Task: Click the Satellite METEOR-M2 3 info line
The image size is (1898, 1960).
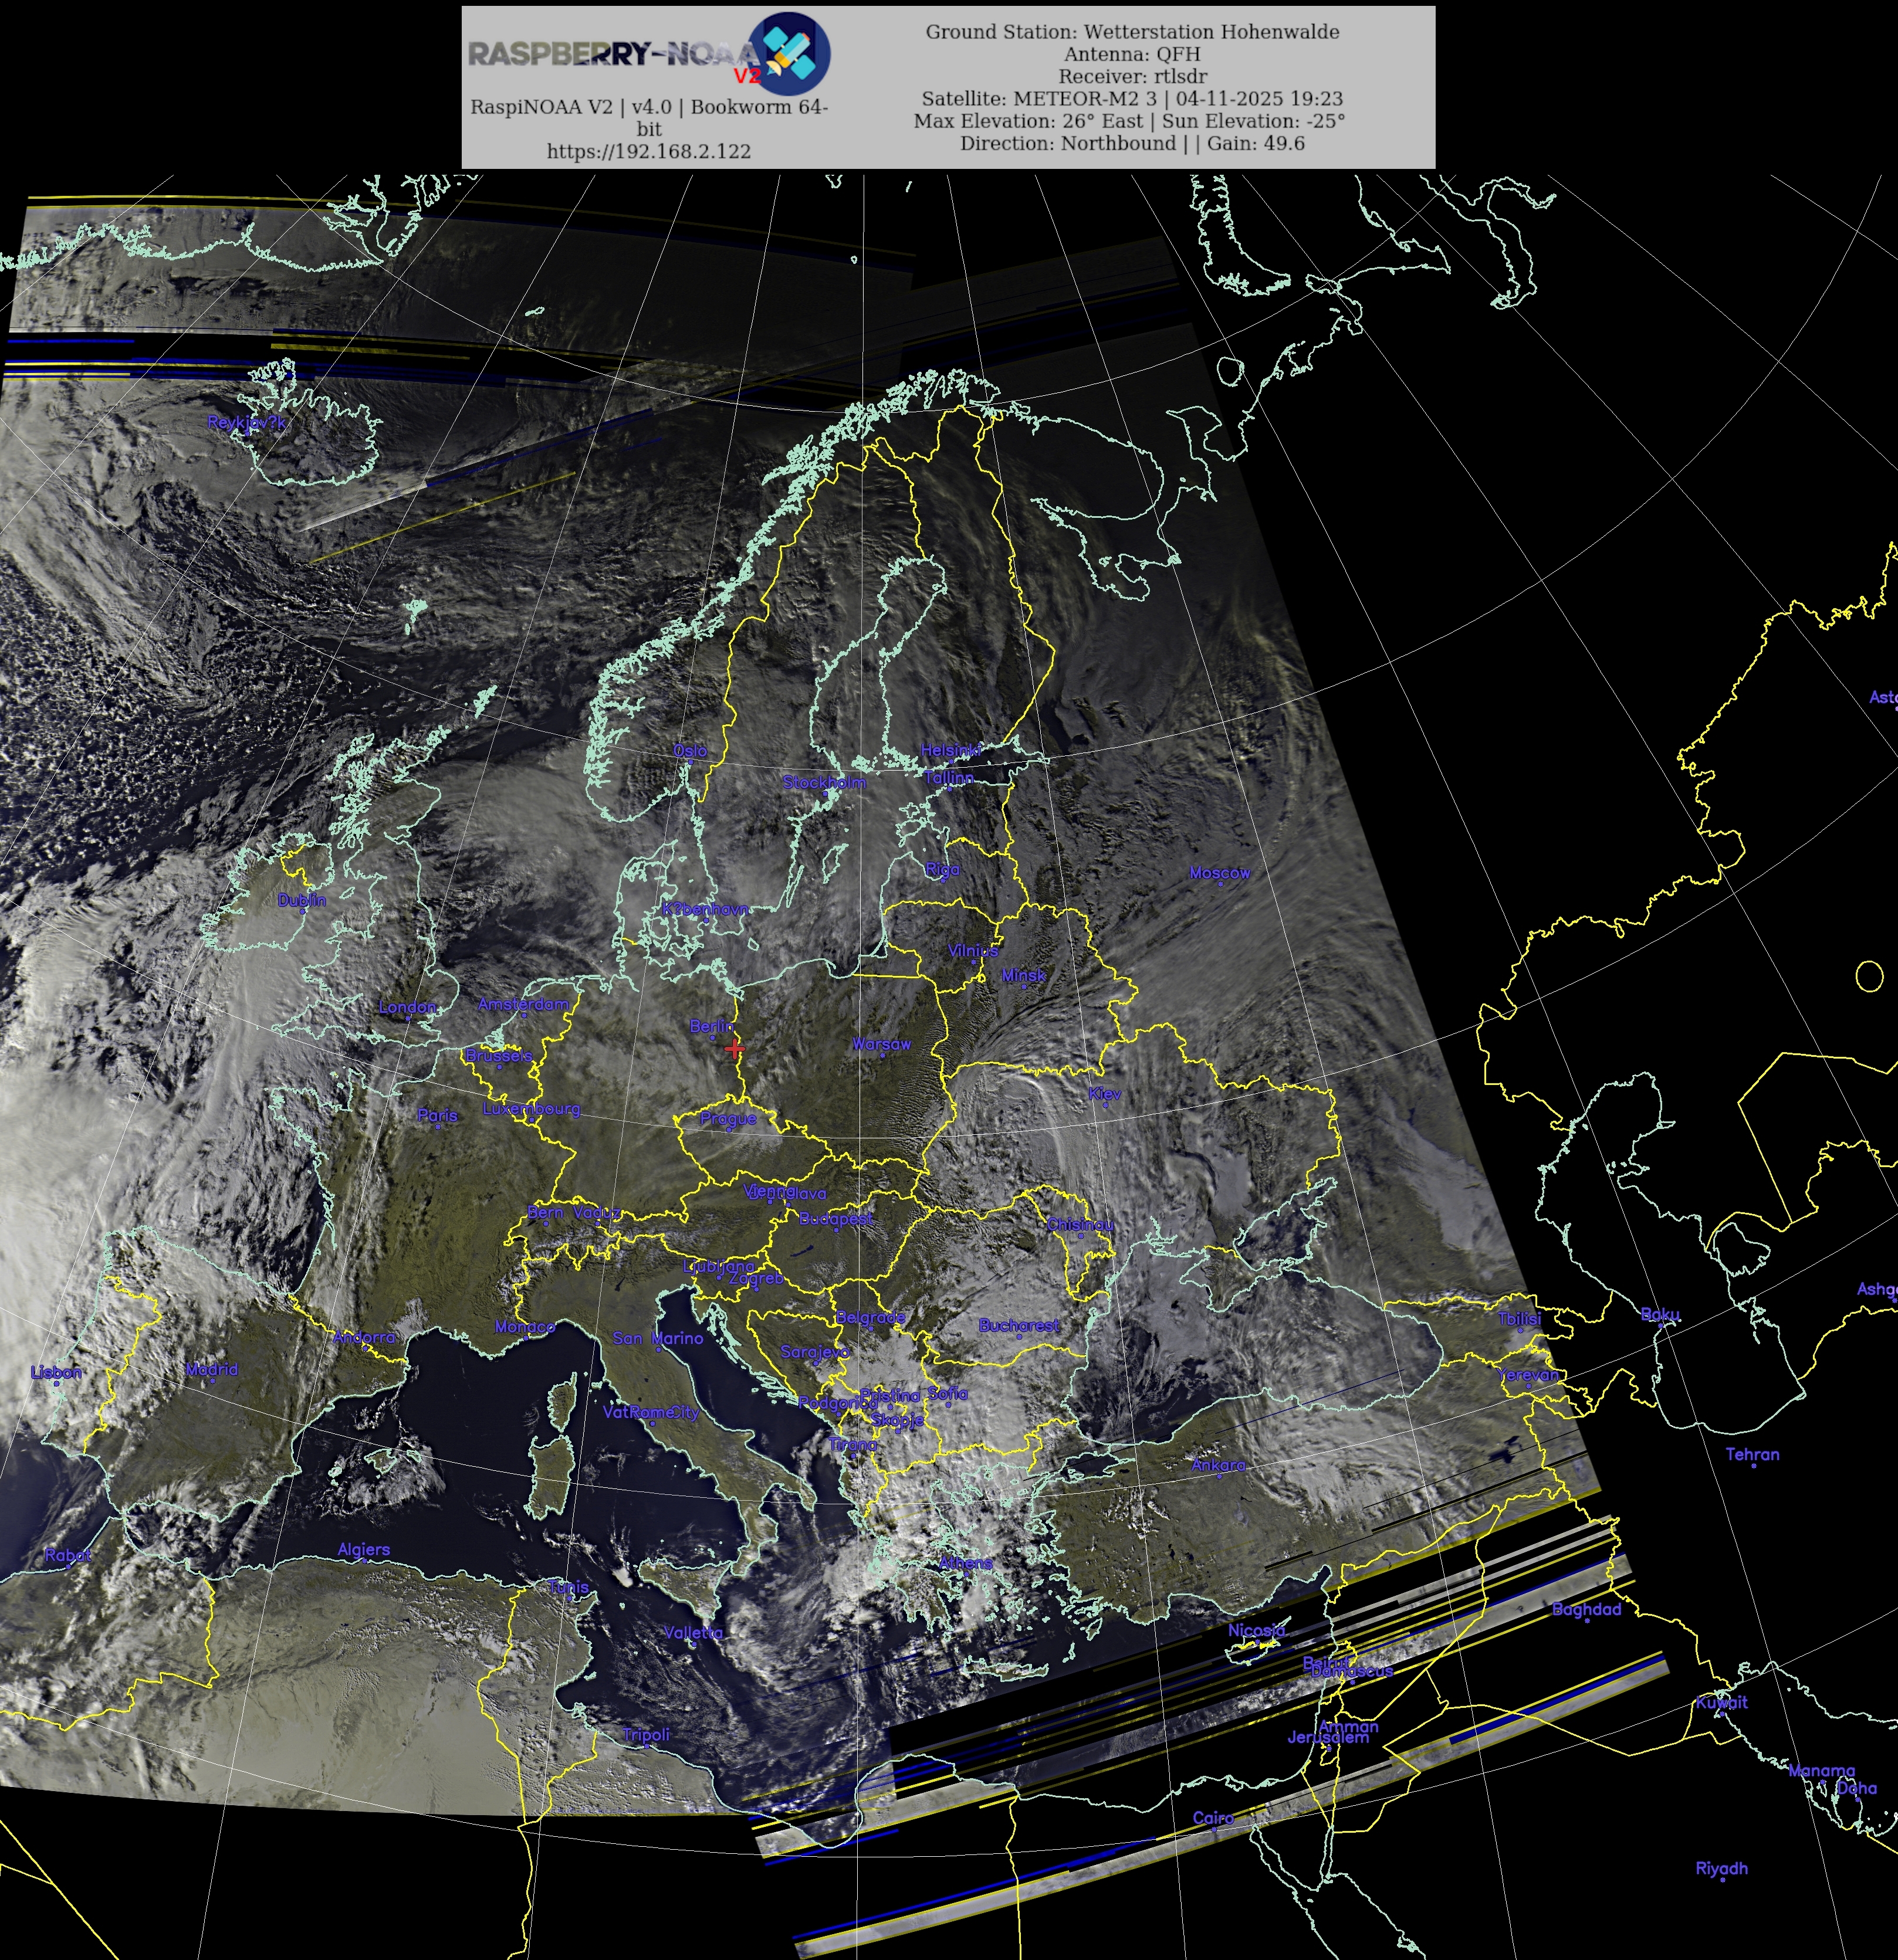Action: pyautogui.click(x=1132, y=99)
